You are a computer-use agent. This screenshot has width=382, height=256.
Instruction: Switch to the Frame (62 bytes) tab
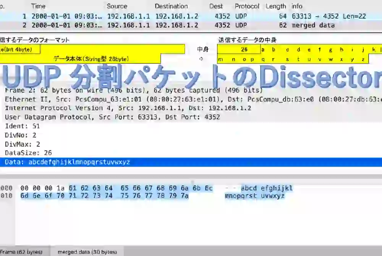[21, 252]
